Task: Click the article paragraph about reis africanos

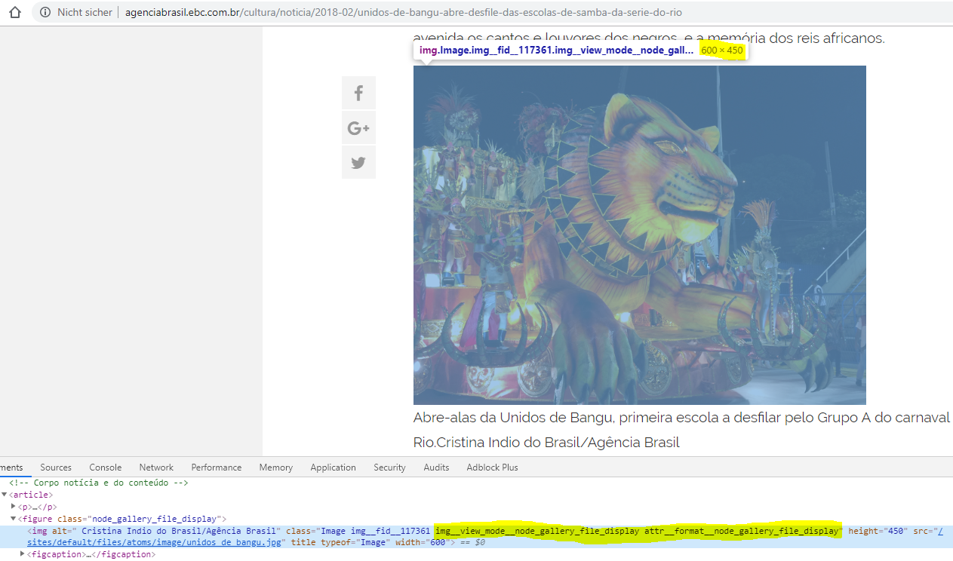Action: 648,38
